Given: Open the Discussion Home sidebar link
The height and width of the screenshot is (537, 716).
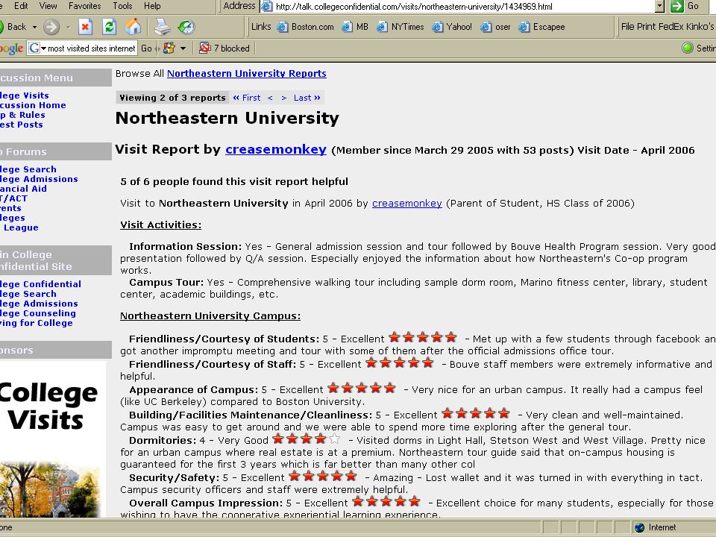Looking at the screenshot, I should tap(33, 105).
